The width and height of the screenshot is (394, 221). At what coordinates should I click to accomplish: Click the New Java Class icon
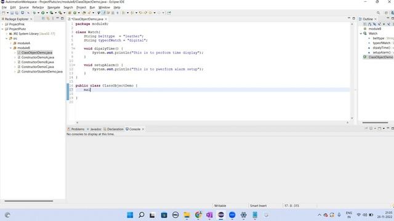pos(74,13)
